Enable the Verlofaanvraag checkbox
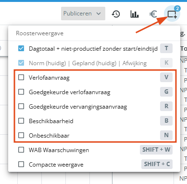The width and height of the screenshot is (187, 184). pyautogui.click(x=21, y=77)
